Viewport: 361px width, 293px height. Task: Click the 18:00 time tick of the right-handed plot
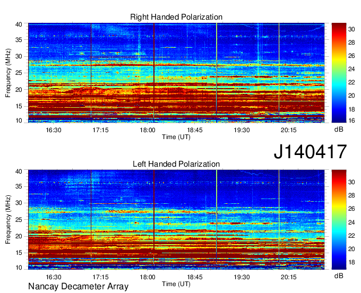click(148, 130)
